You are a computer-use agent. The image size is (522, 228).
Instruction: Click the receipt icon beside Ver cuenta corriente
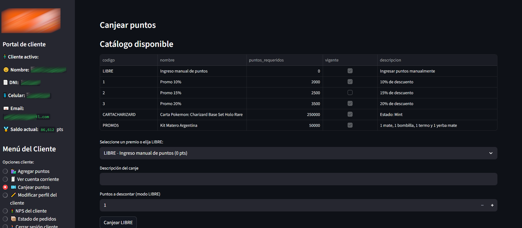tap(13, 179)
